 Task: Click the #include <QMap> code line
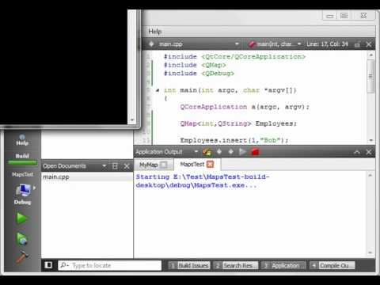pos(195,65)
